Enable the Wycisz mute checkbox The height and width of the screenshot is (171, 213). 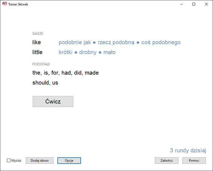(9, 161)
